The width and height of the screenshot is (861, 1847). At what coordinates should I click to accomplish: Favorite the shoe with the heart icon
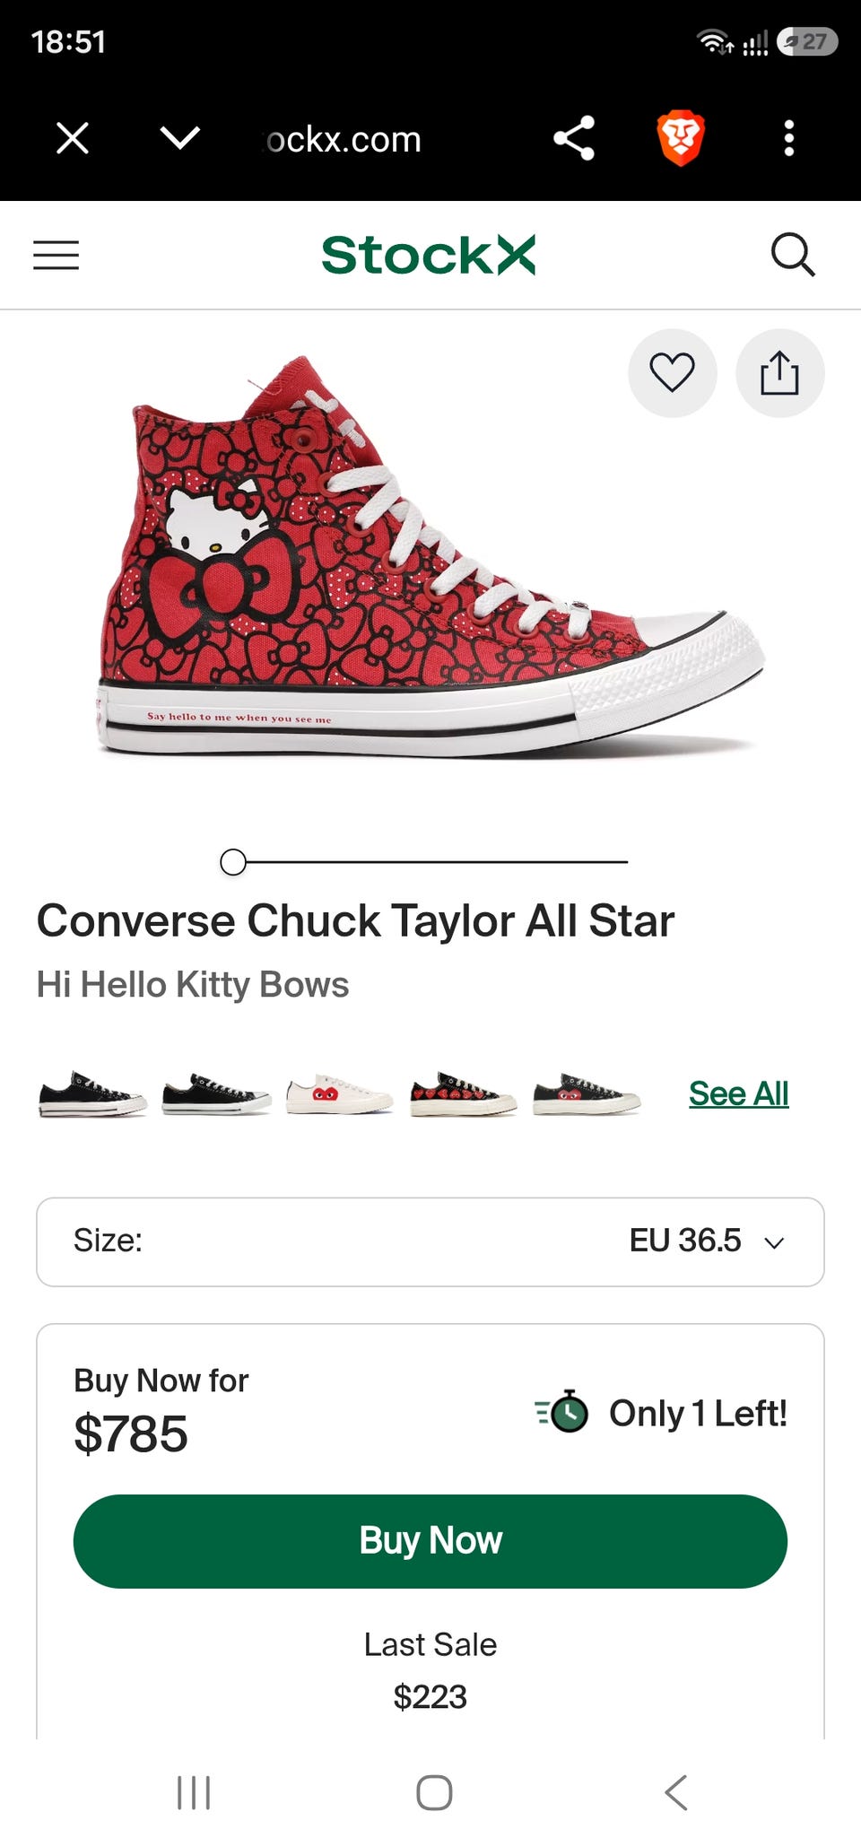coord(673,373)
